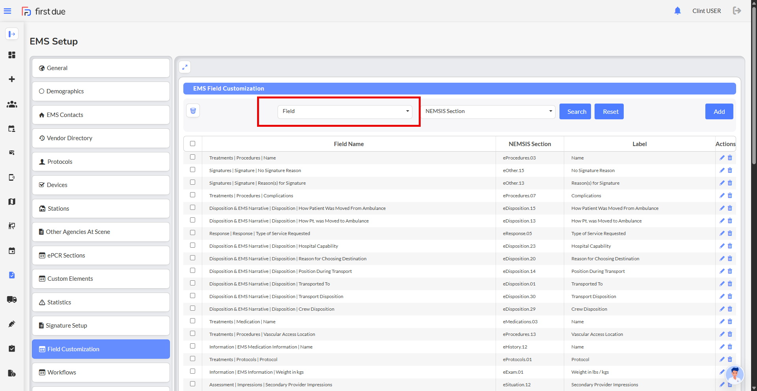
Task: Open the hamburger menu icon
Action: 7,11
